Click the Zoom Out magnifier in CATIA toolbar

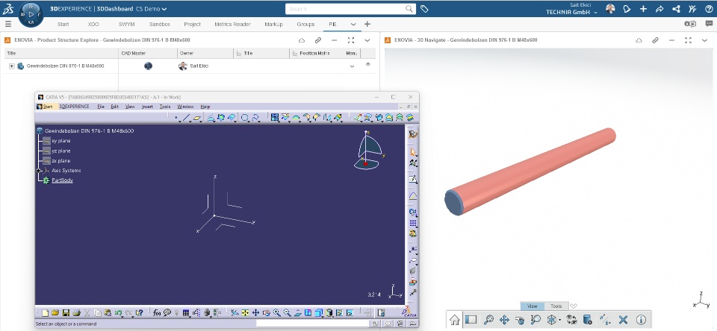pos(287,313)
